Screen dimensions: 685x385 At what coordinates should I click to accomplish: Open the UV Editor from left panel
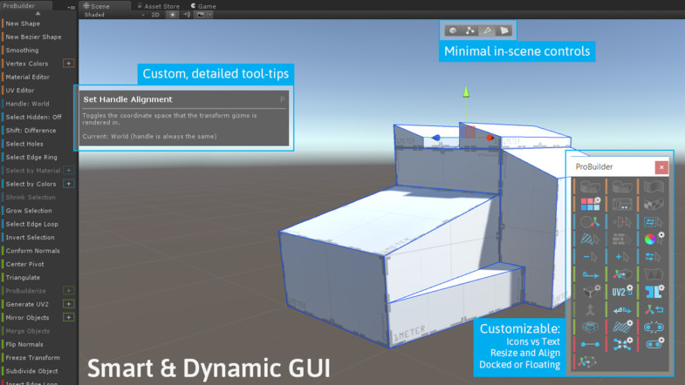pyautogui.click(x=20, y=91)
